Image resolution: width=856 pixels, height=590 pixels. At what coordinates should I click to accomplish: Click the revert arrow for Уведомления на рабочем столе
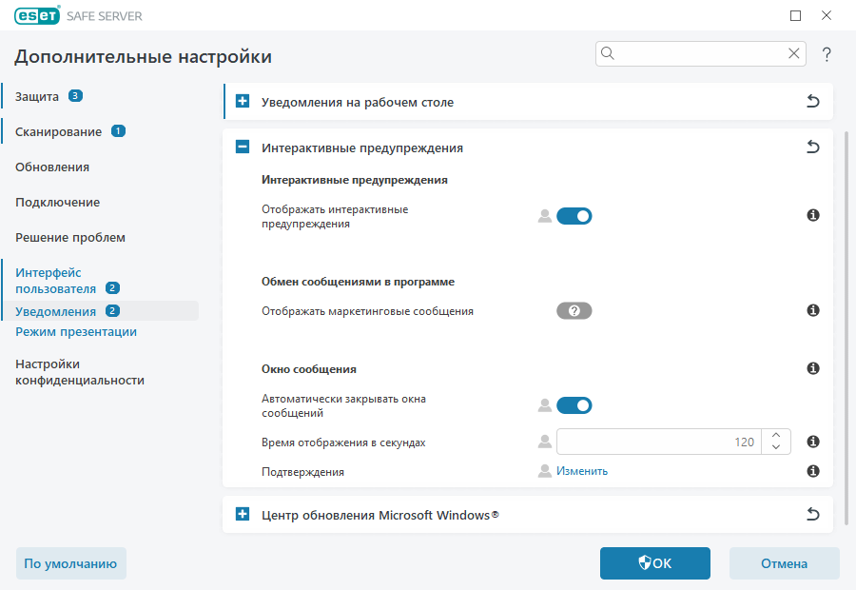813,101
